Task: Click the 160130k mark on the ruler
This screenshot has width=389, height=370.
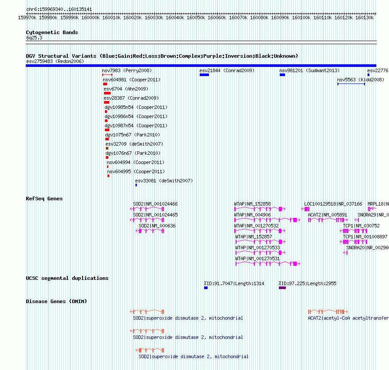Action: 365,17
